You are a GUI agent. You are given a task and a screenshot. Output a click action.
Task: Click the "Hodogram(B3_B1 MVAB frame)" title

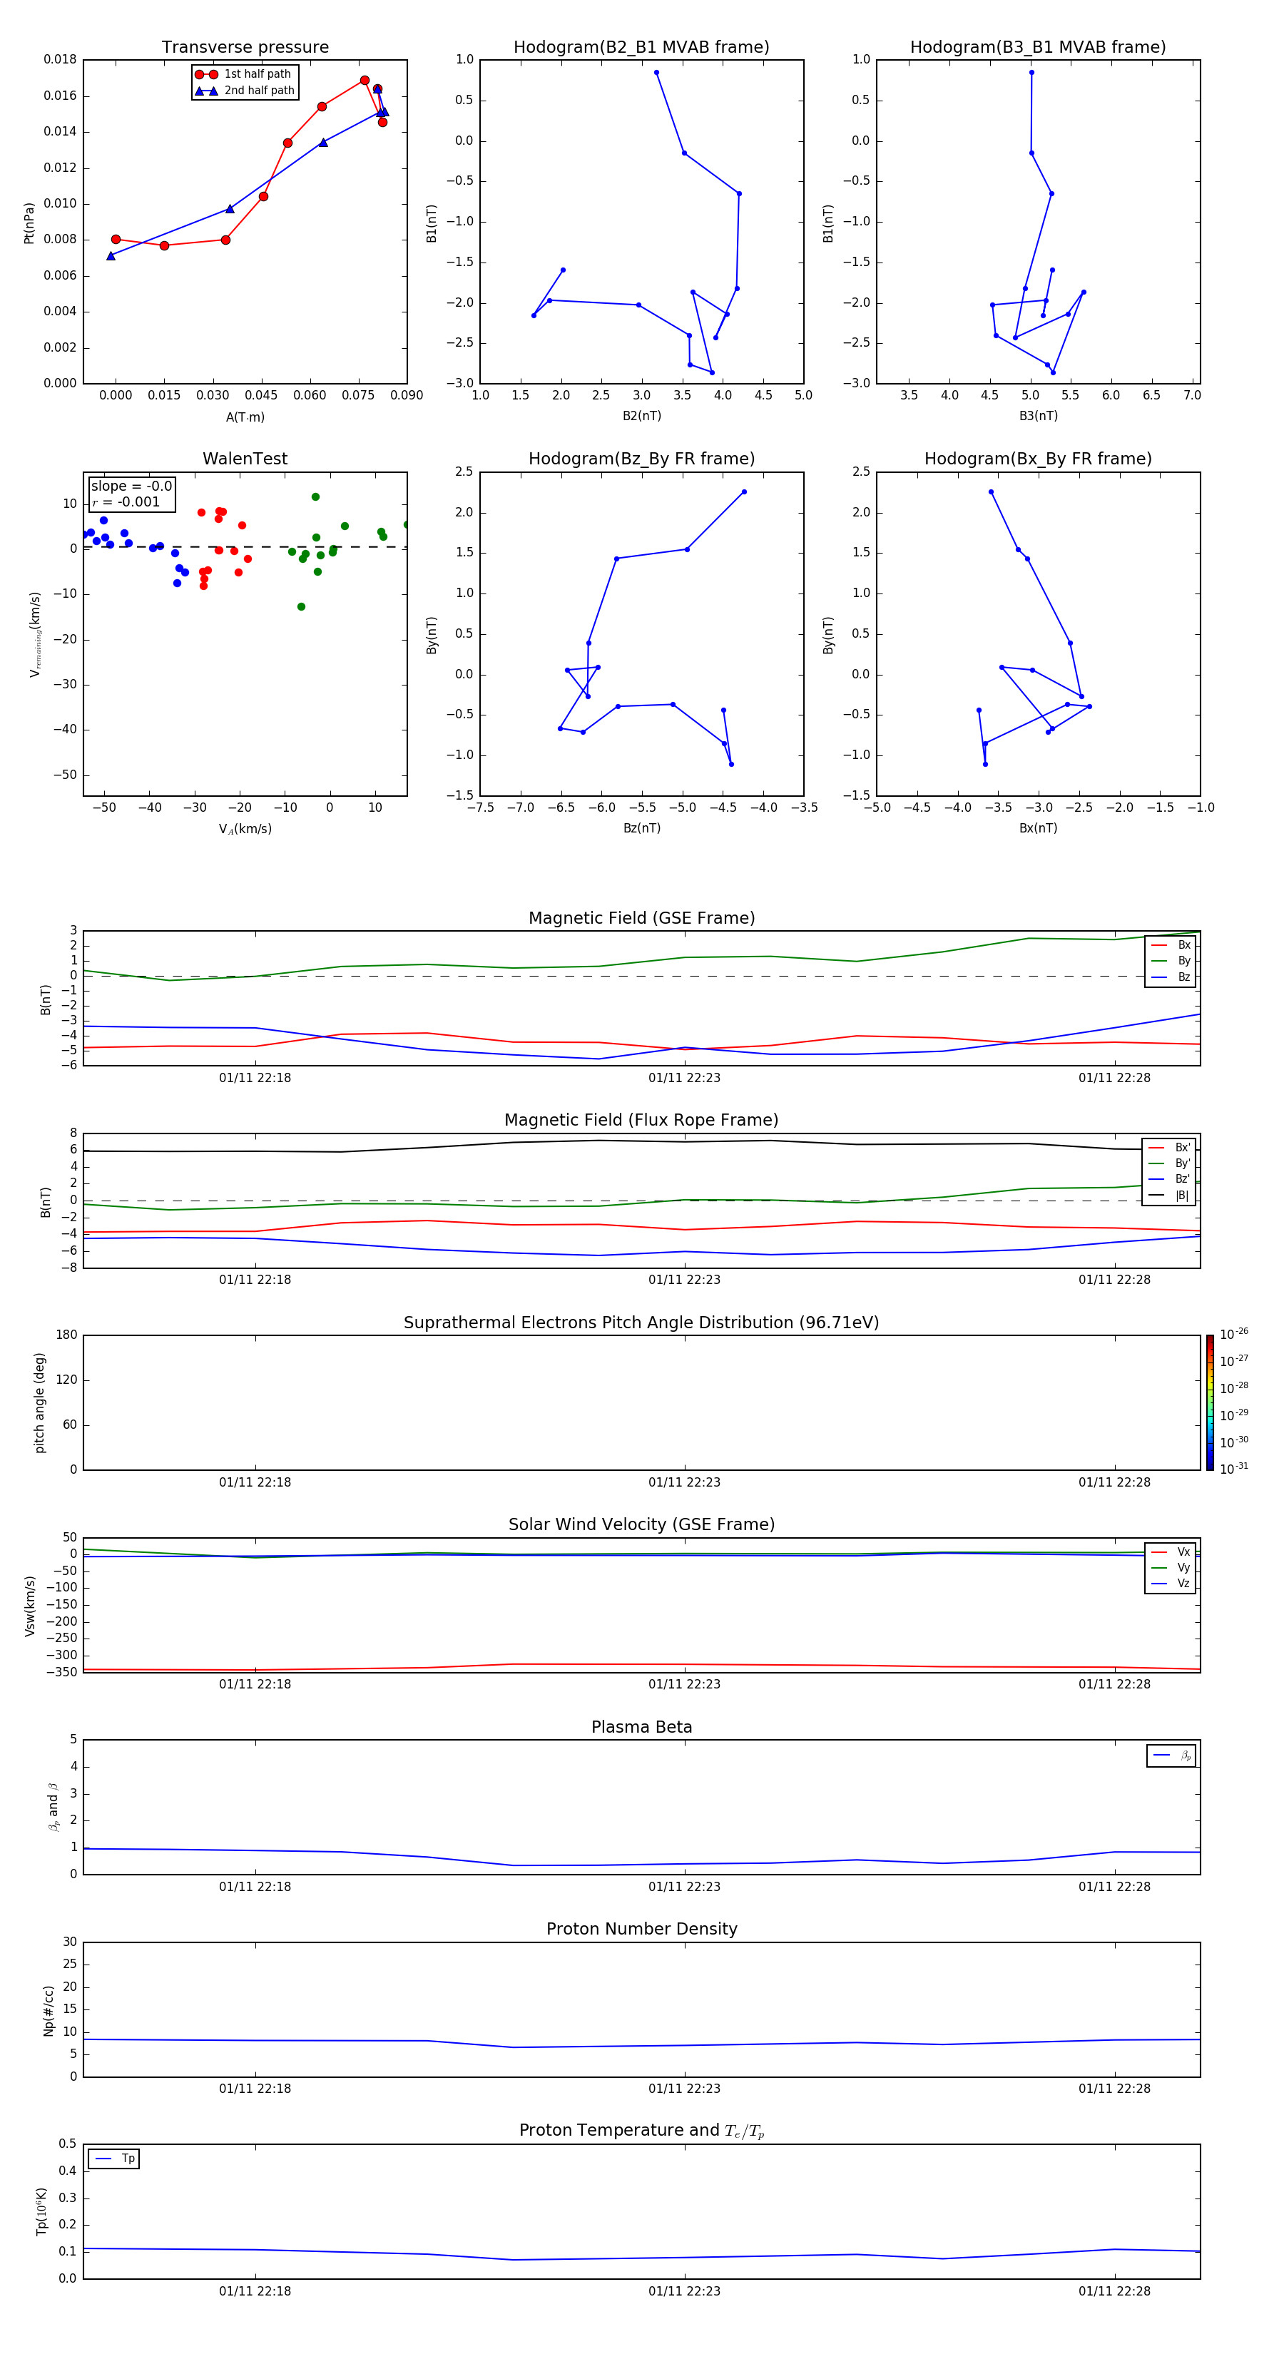click(1038, 48)
